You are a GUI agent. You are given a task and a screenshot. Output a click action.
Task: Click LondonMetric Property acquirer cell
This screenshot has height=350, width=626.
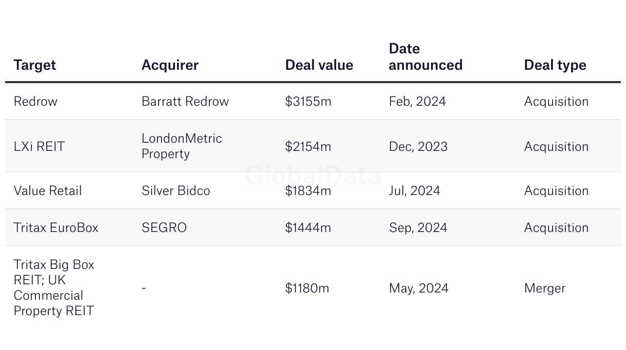(182, 146)
